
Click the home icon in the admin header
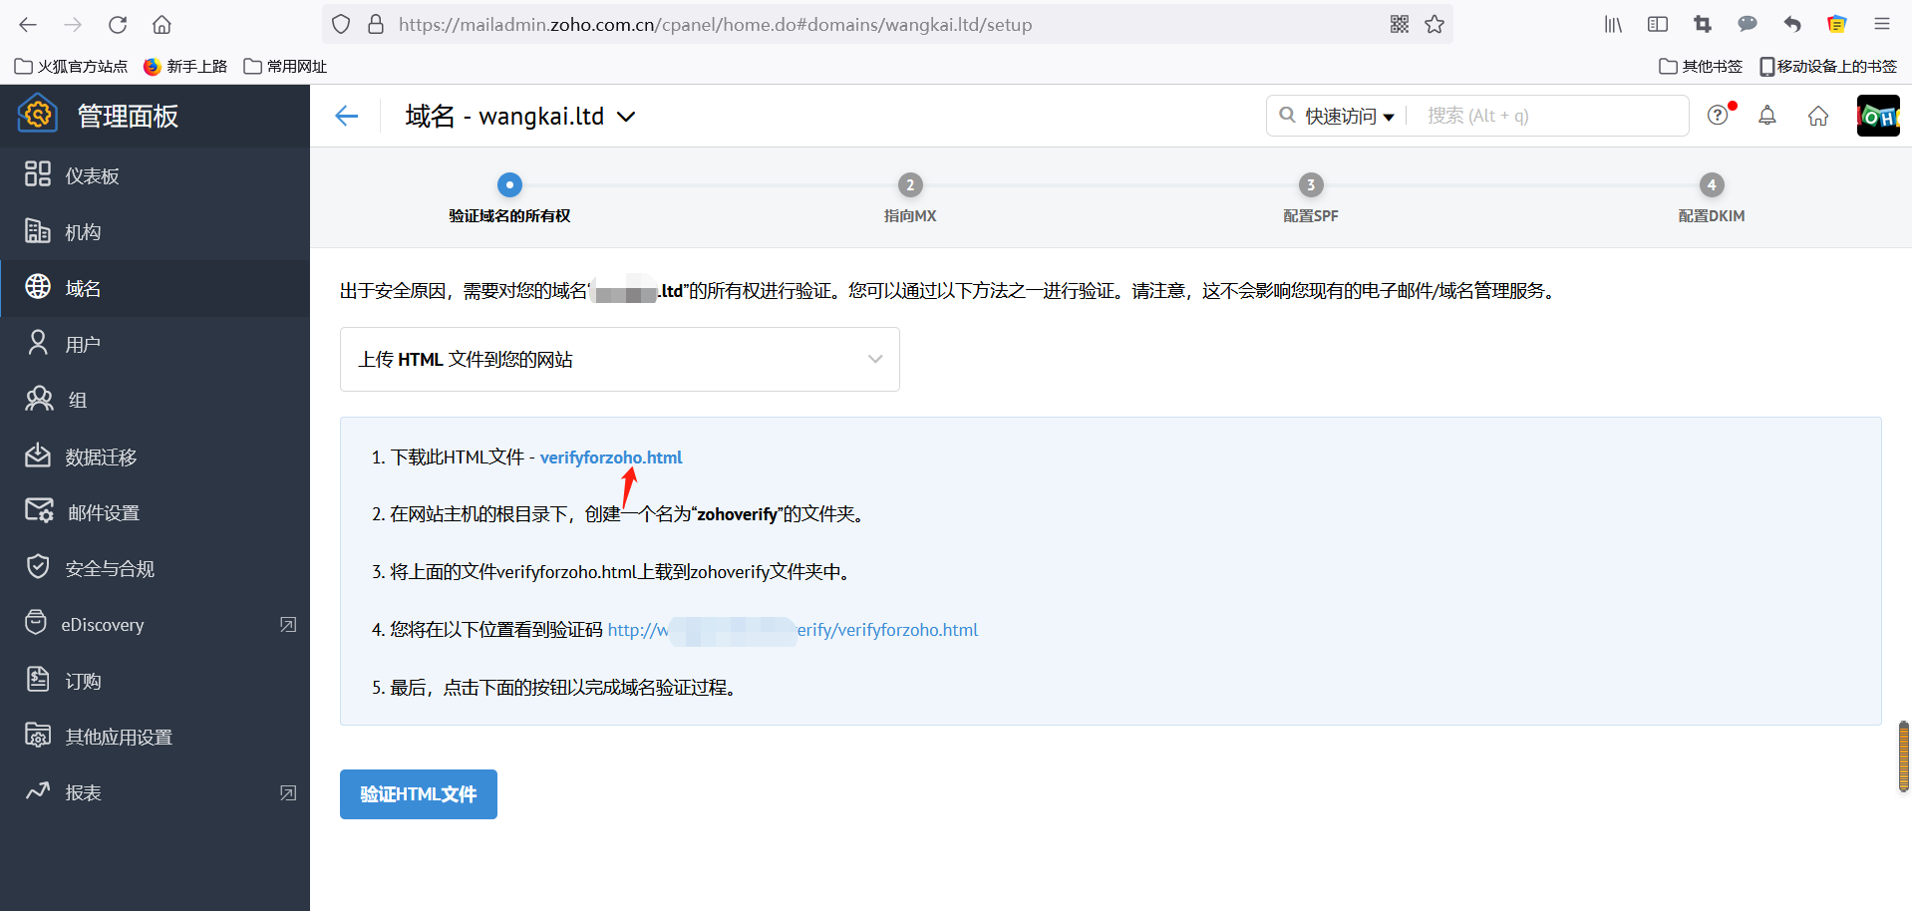click(1818, 116)
